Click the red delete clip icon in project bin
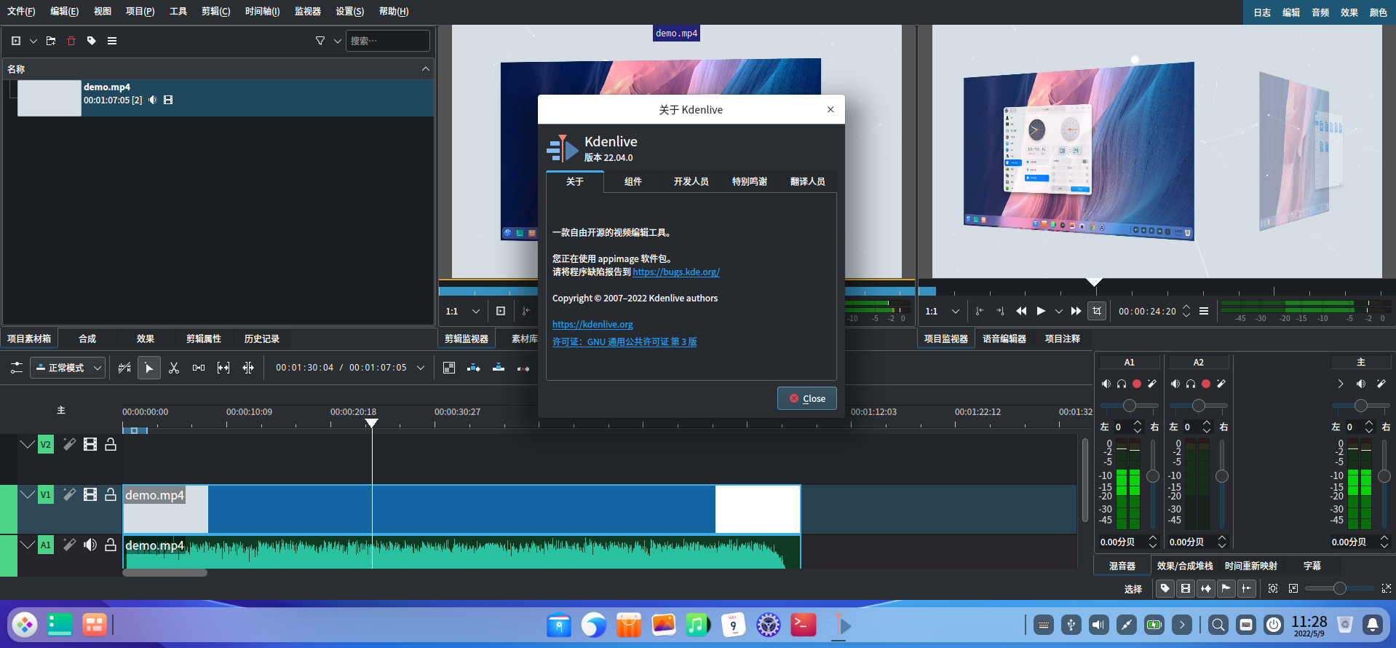 click(71, 41)
